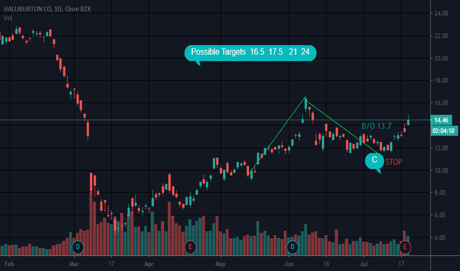Click the Mar date axis label
Screen dimensions: 460x271
pyautogui.click(x=74, y=264)
